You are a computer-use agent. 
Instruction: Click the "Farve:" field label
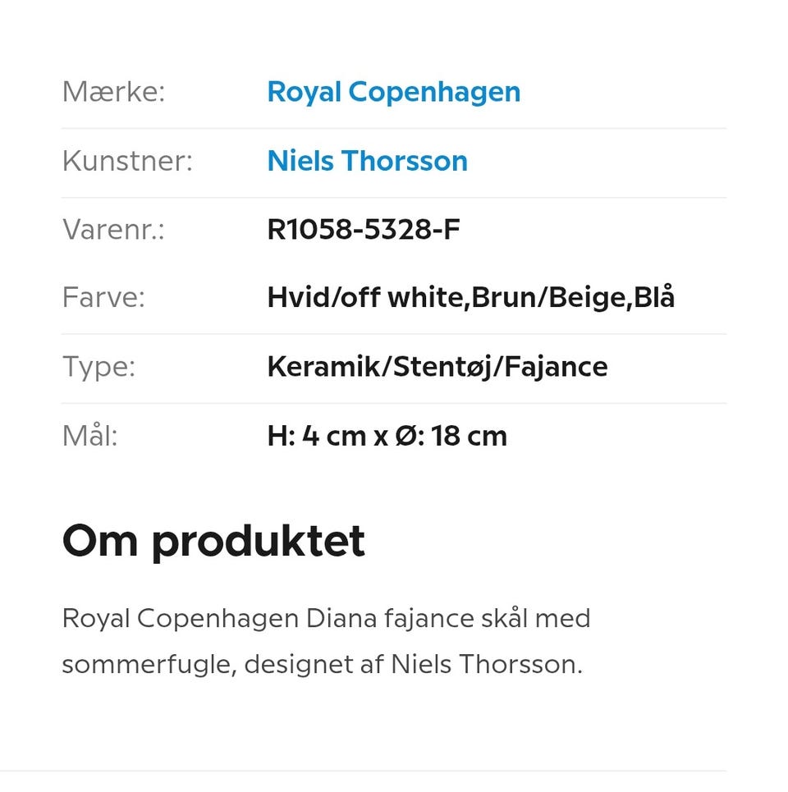103,297
